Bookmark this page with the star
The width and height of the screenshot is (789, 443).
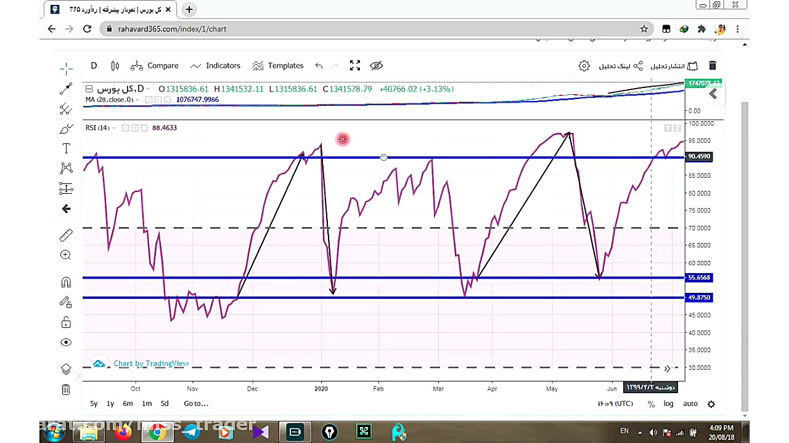tap(644, 29)
